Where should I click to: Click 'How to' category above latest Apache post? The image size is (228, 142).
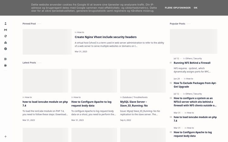[77, 97]
